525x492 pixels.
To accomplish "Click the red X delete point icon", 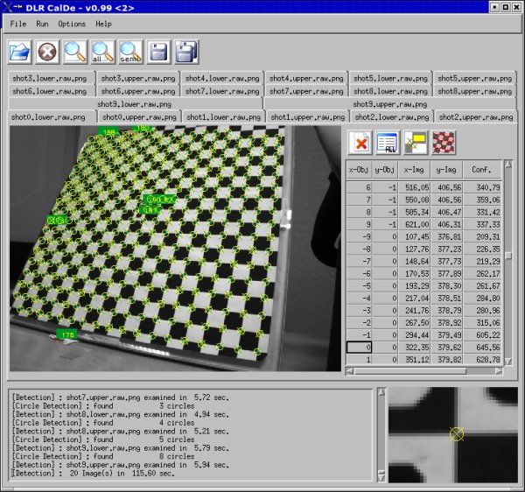I will click(x=360, y=142).
